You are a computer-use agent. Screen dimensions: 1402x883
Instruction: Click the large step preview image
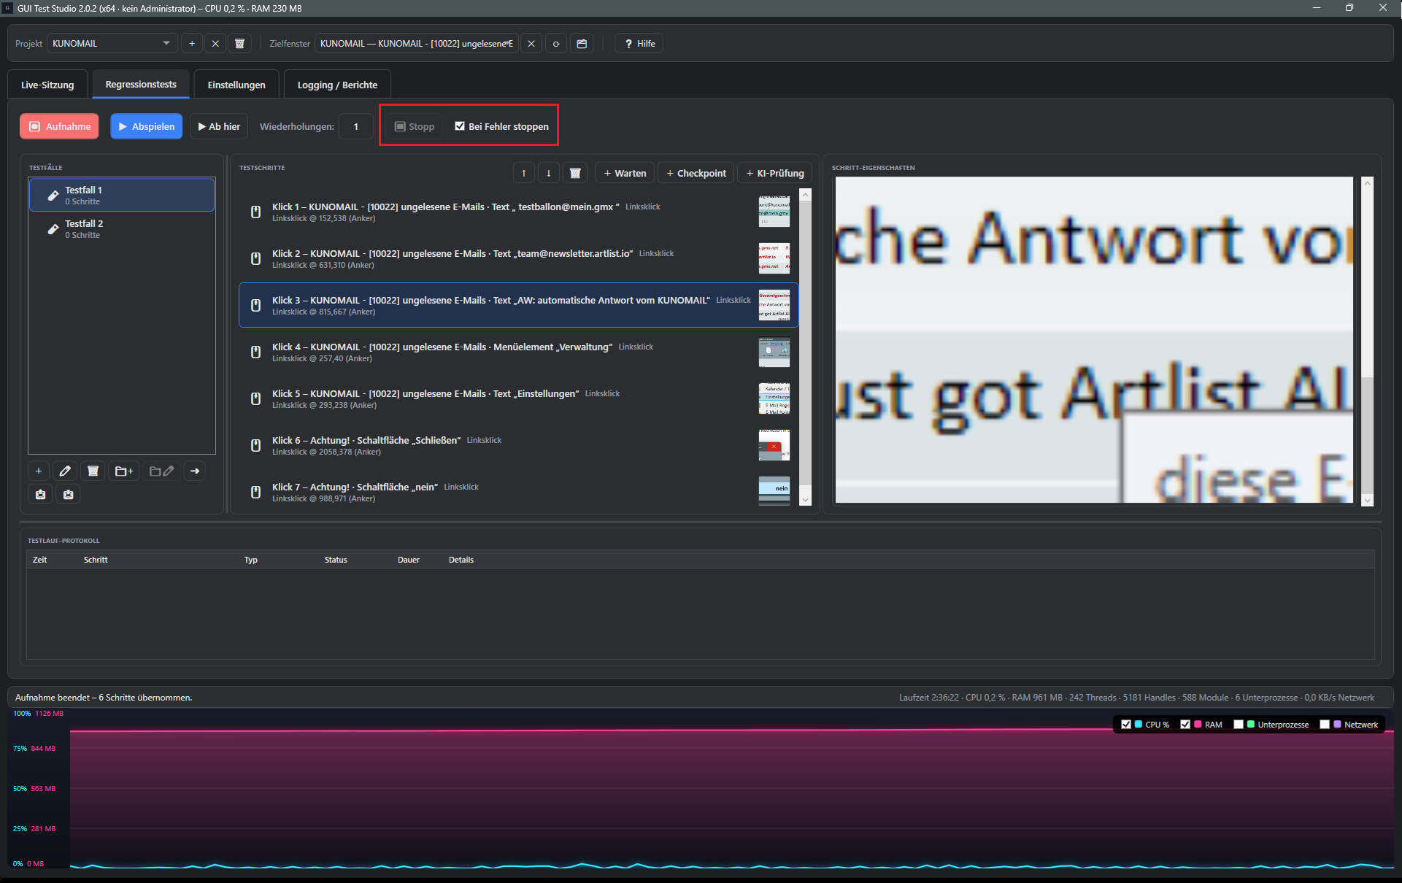(1094, 340)
